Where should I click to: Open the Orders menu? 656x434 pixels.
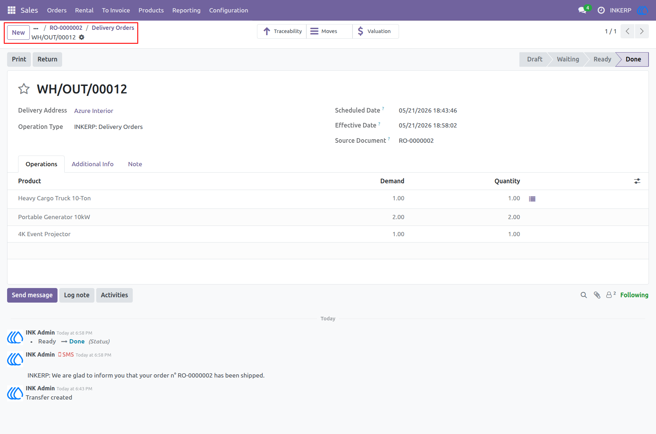pos(57,10)
